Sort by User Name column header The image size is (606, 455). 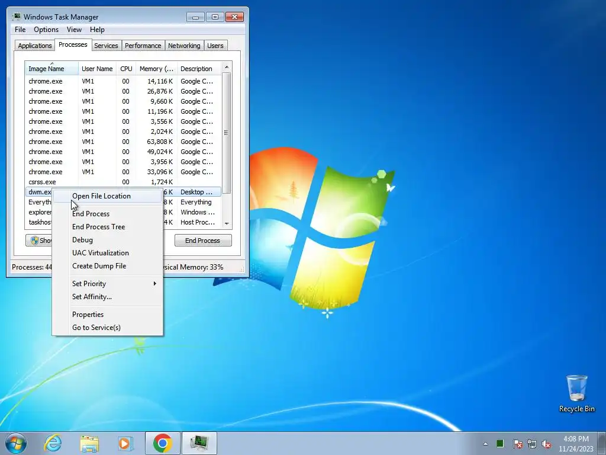(x=97, y=69)
